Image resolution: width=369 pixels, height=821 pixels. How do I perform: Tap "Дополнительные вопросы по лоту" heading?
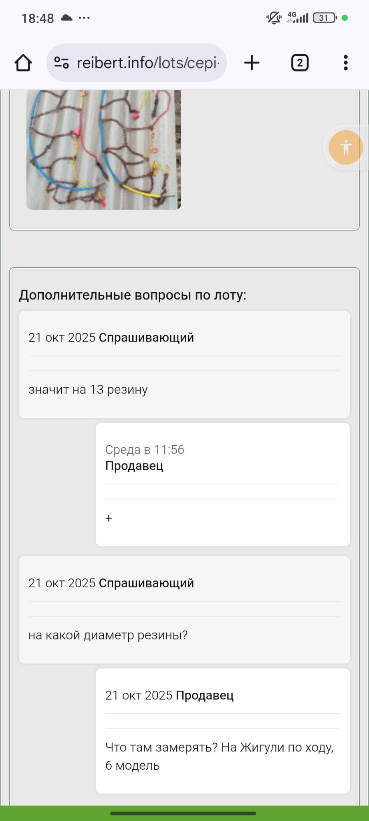tap(133, 295)
